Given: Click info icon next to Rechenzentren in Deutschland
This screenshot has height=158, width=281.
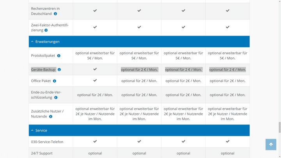Looking at the screenshot, I should coord(55,14).
